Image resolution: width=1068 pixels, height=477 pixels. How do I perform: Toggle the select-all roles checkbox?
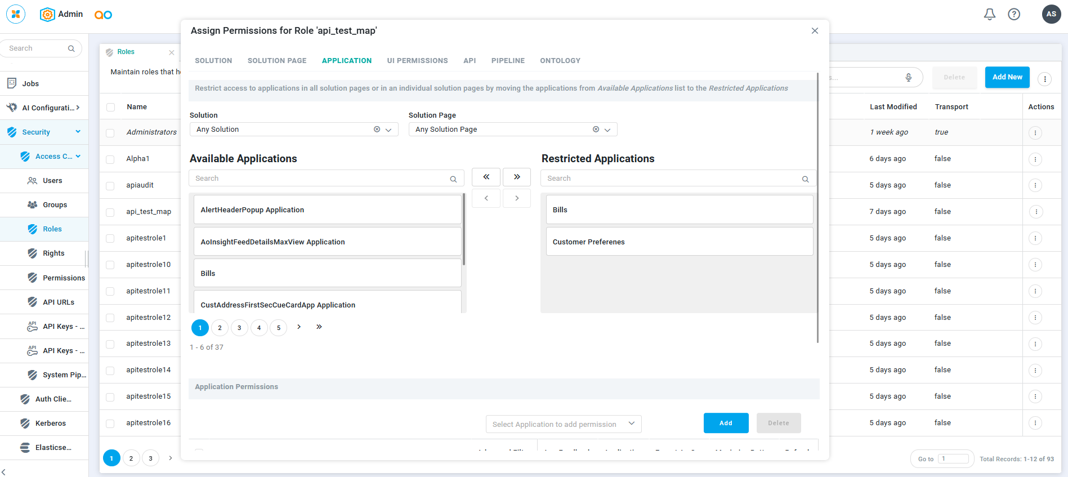click(110, 107)
